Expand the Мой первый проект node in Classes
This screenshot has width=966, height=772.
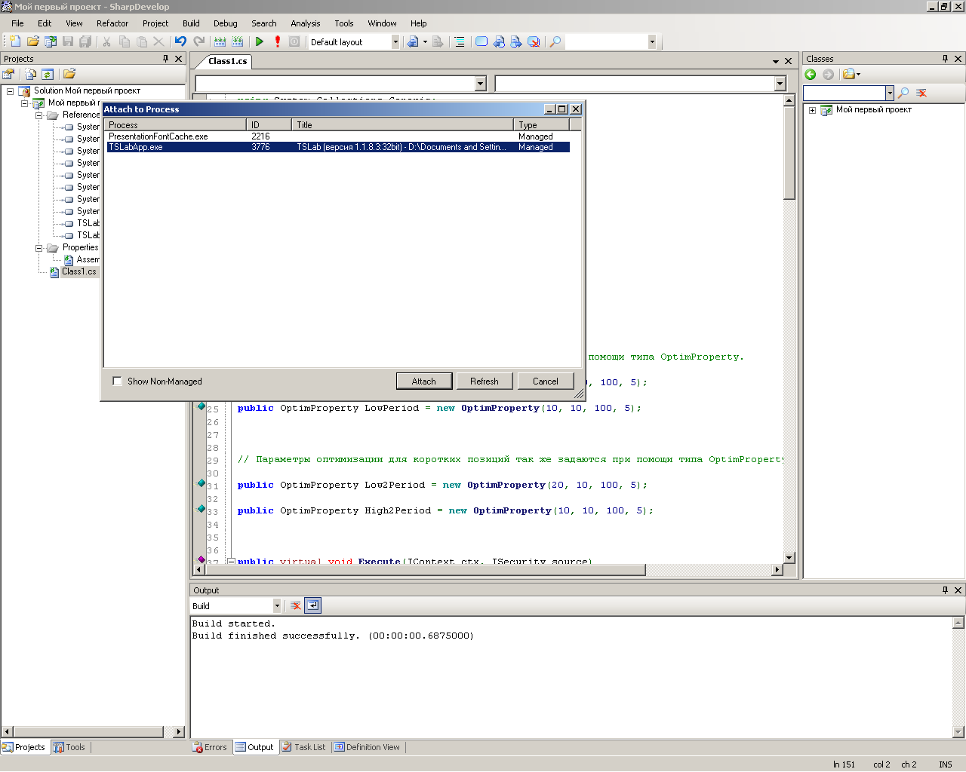[x=813, y=110]
